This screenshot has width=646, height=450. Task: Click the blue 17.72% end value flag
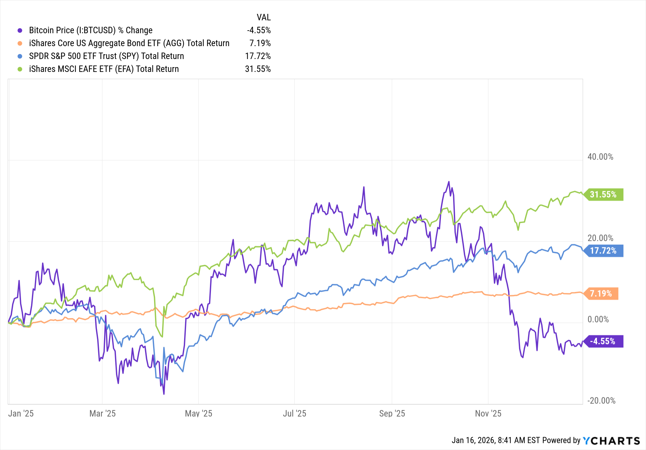click(603, 251)
